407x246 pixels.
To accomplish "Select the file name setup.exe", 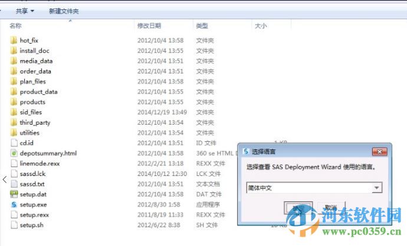I will tap(33, 205).
